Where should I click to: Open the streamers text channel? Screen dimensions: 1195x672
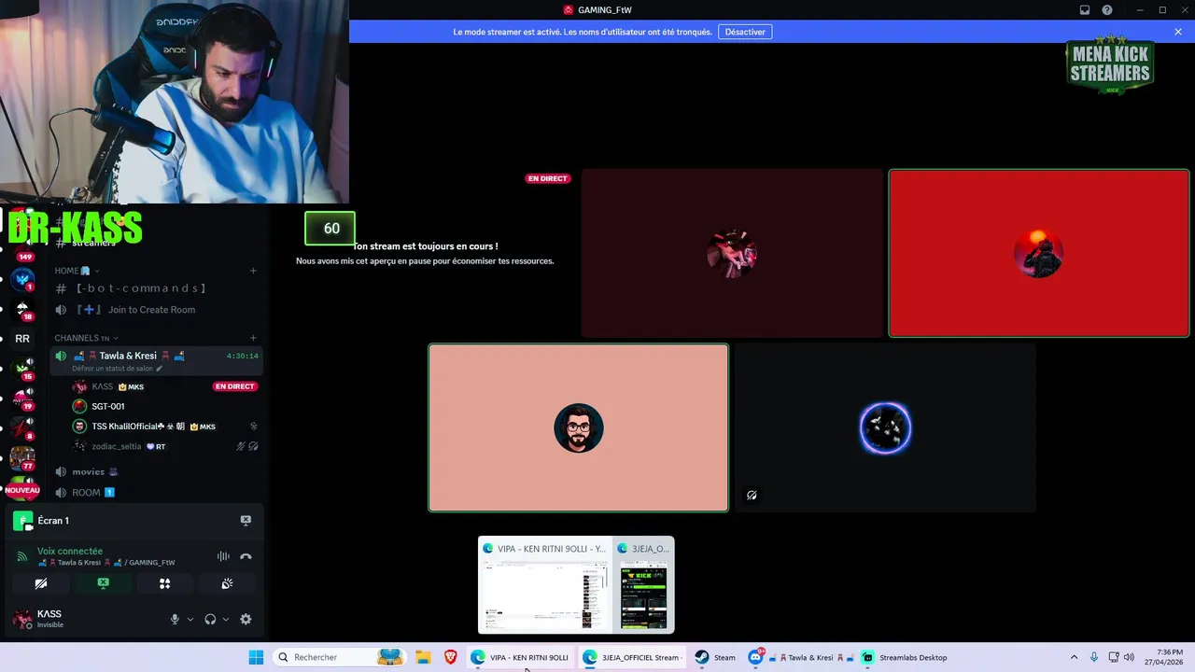tap(156, 243)
